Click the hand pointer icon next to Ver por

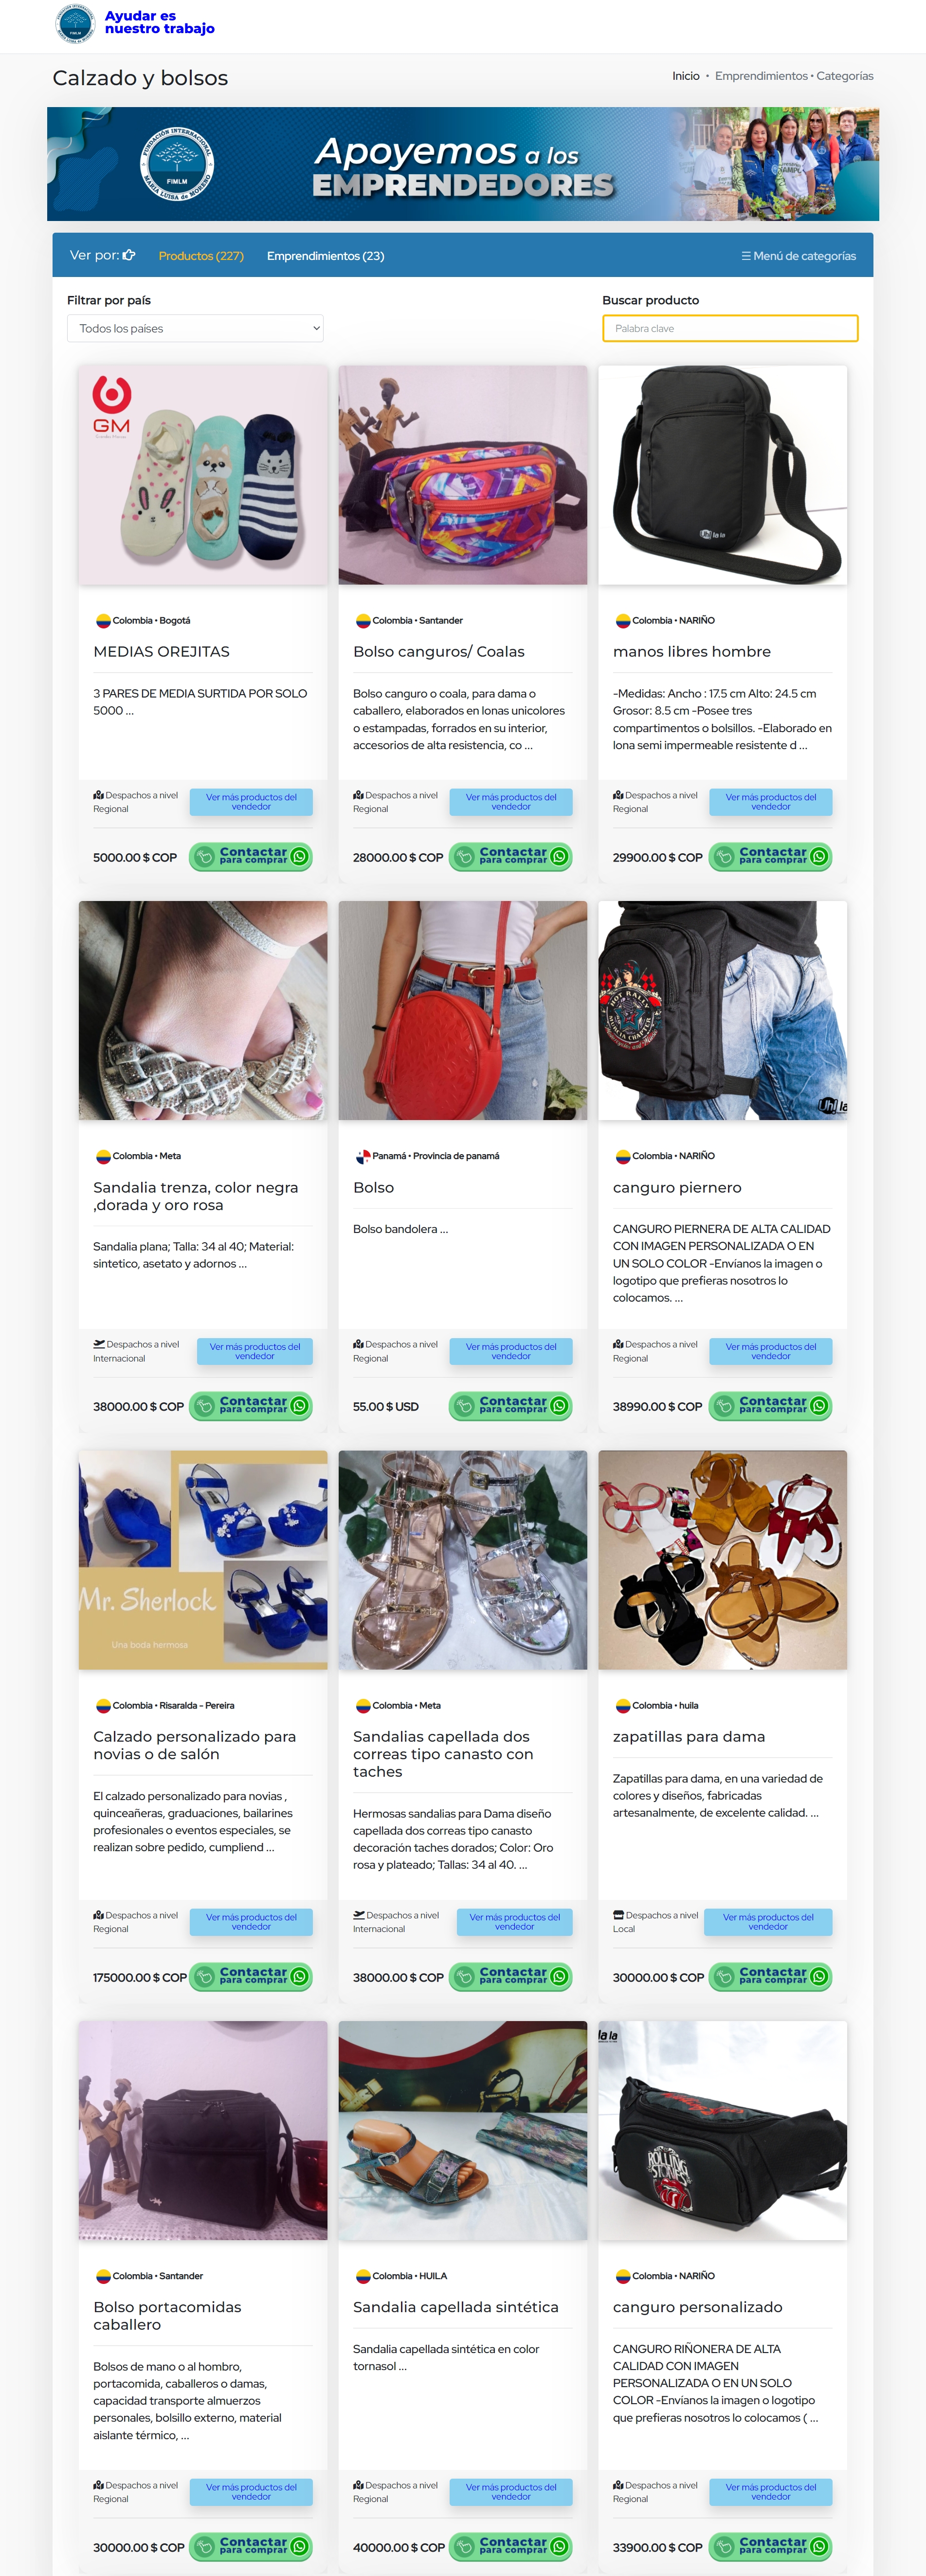[x=129, y=255]
